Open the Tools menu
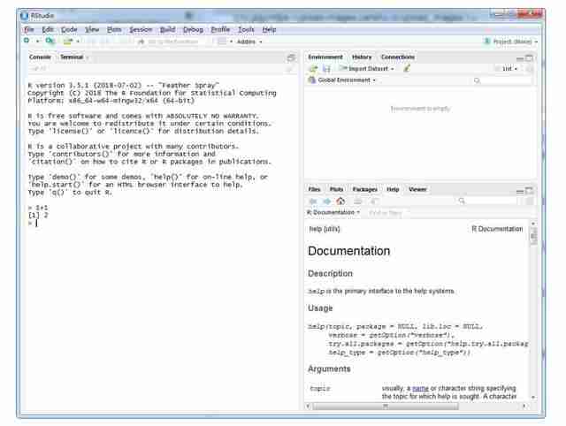This screenshot has height=426, width=566. tap(246, 29)
